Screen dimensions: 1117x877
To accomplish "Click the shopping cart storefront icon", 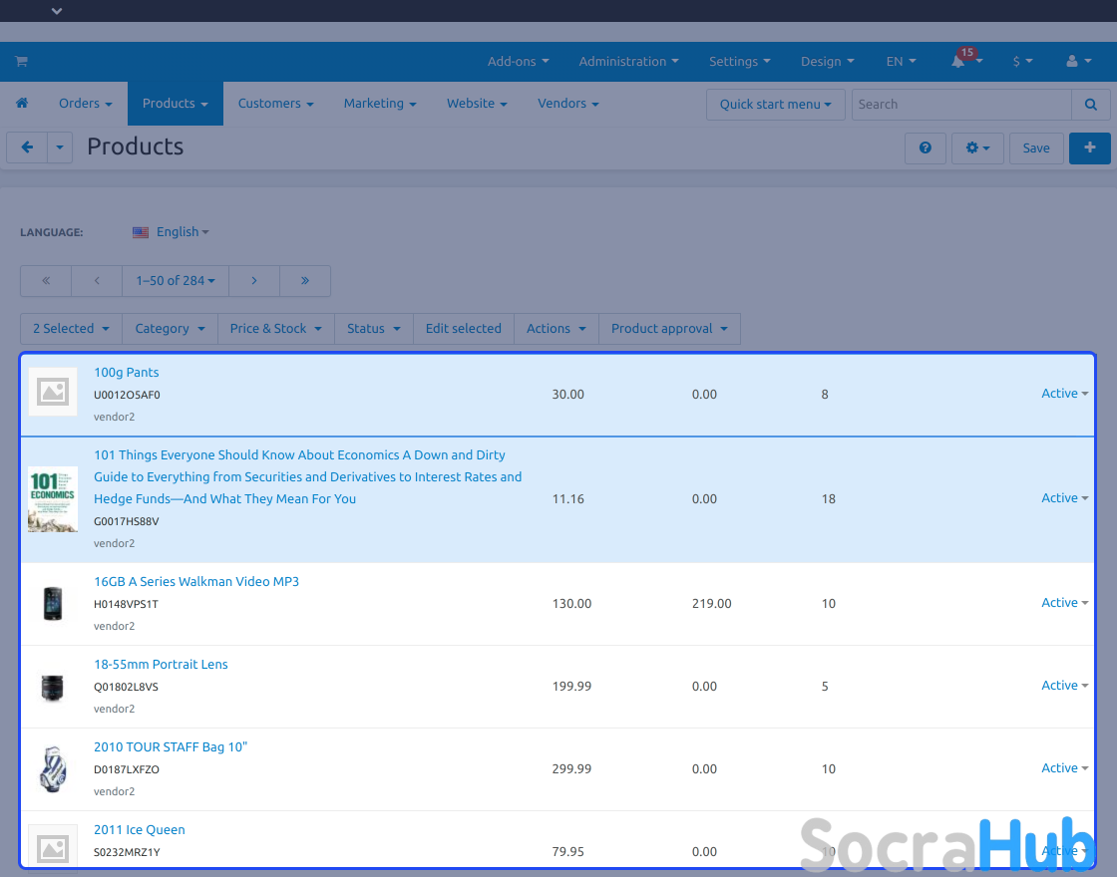I will (21, 62).
